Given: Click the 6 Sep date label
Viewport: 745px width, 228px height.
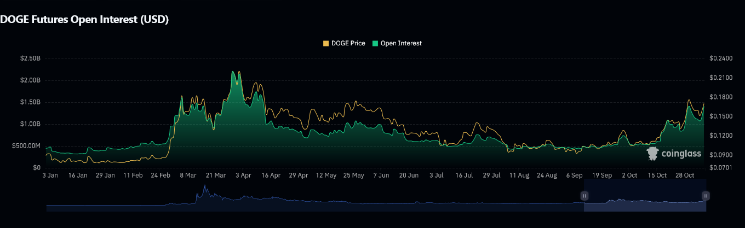Looking at the screenshot, I should point(574,176).
